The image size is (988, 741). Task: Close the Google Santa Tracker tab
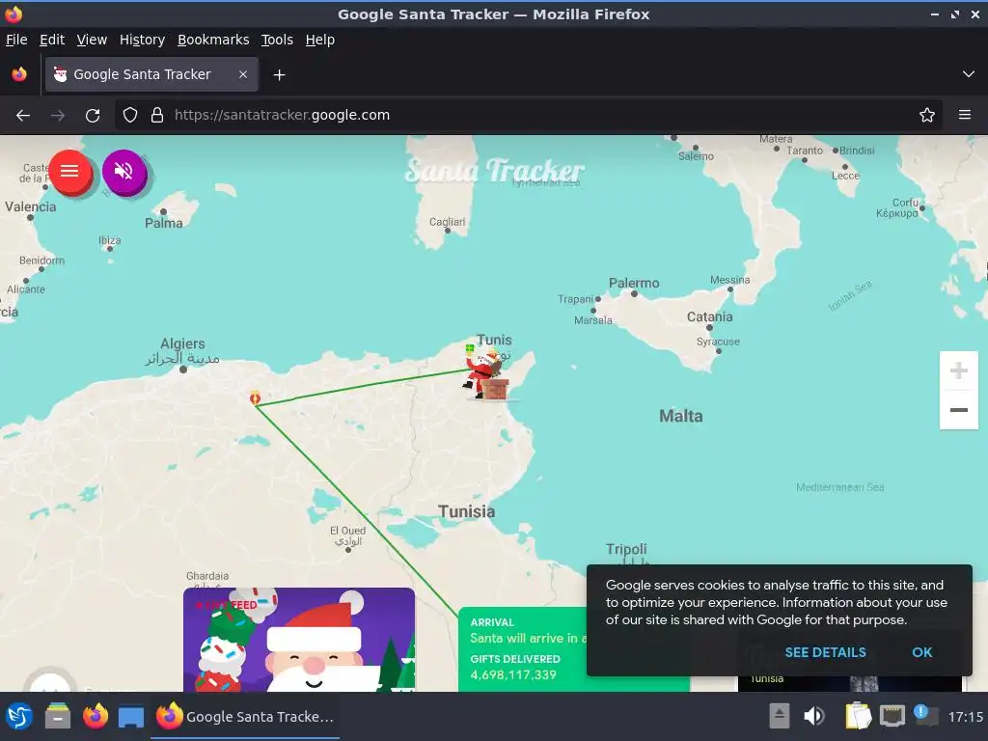click(x=242, y=74)
